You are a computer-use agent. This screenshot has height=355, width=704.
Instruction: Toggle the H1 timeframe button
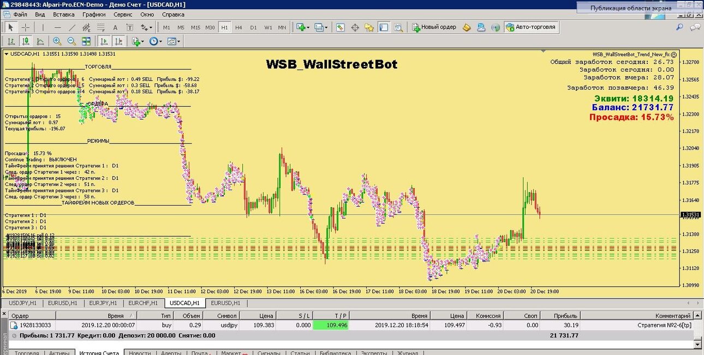click(x=224, y=27)
